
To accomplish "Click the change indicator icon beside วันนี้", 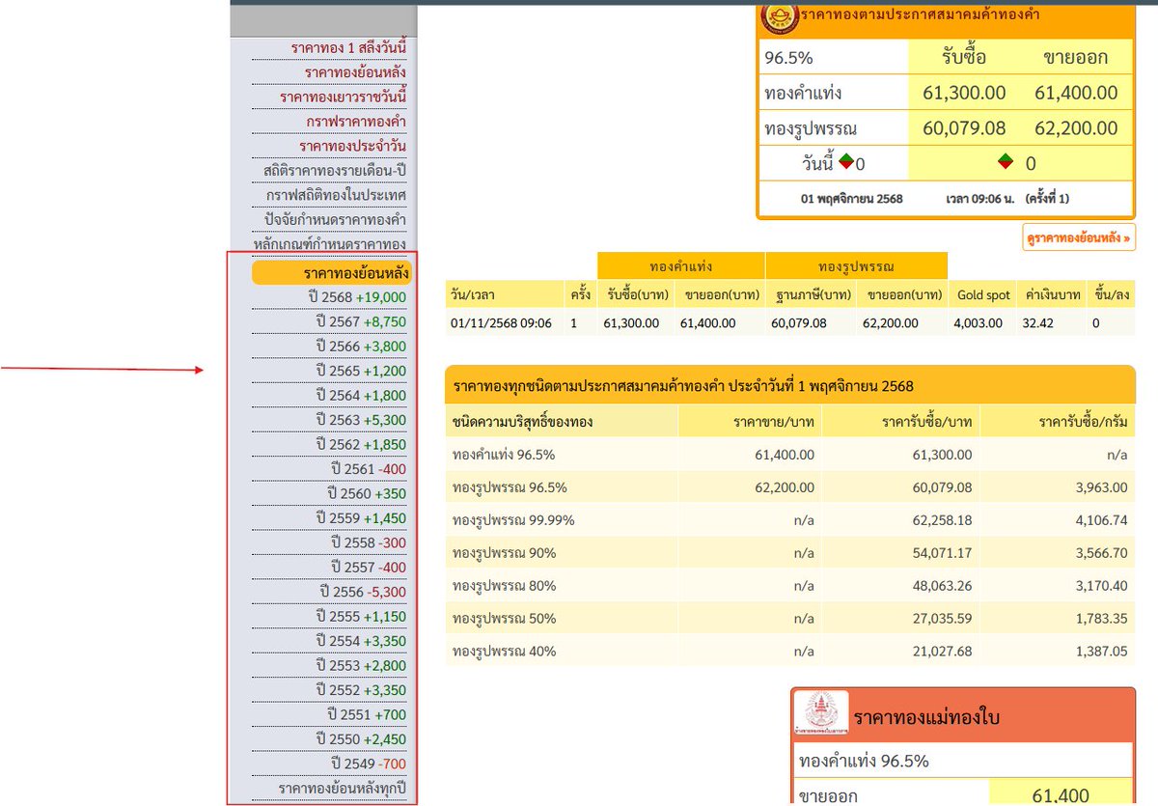I will click(846, 162).
